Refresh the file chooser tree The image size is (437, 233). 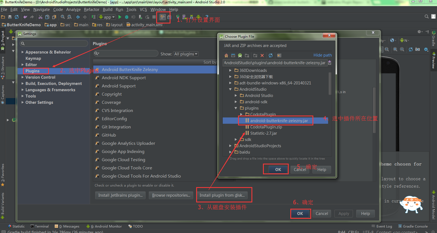[271, 55]
